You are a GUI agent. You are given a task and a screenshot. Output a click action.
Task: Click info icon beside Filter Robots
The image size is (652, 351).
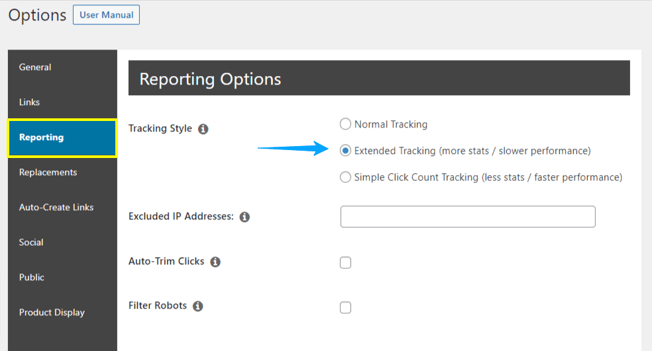(198, 306)
